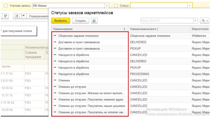Click the sort arrow in Наименование header
Screen dimensions: 211x117
click(x=124, y=29)
